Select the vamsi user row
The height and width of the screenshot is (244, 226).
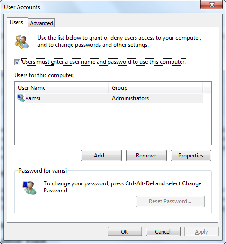coord(109,98)
